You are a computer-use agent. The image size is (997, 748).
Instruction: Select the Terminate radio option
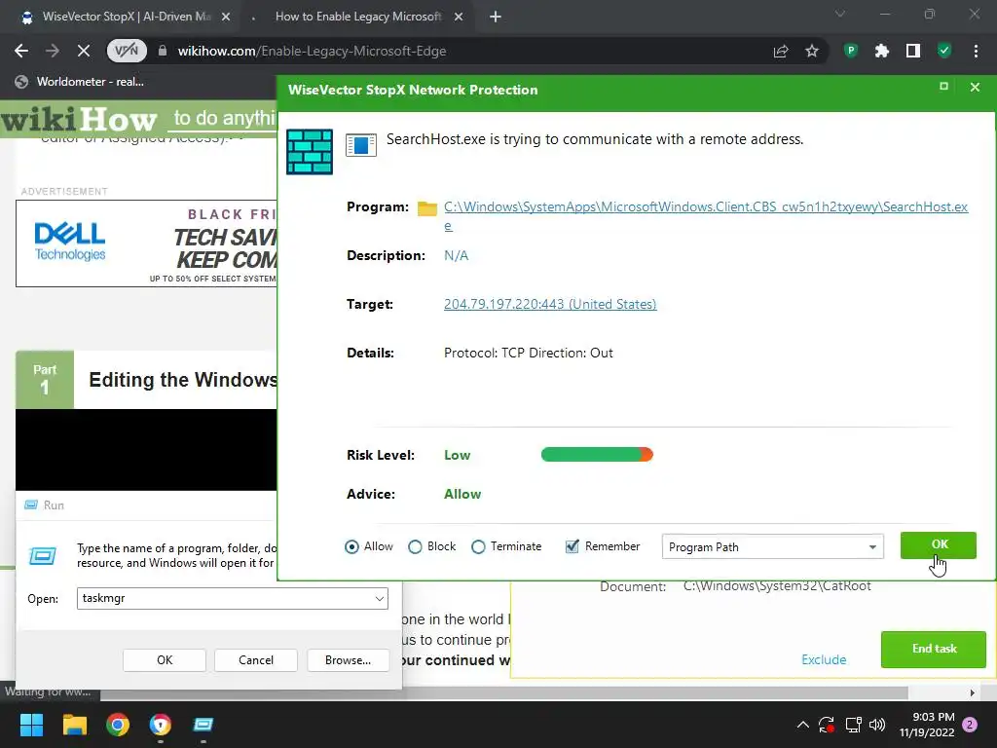click(478, 547)
